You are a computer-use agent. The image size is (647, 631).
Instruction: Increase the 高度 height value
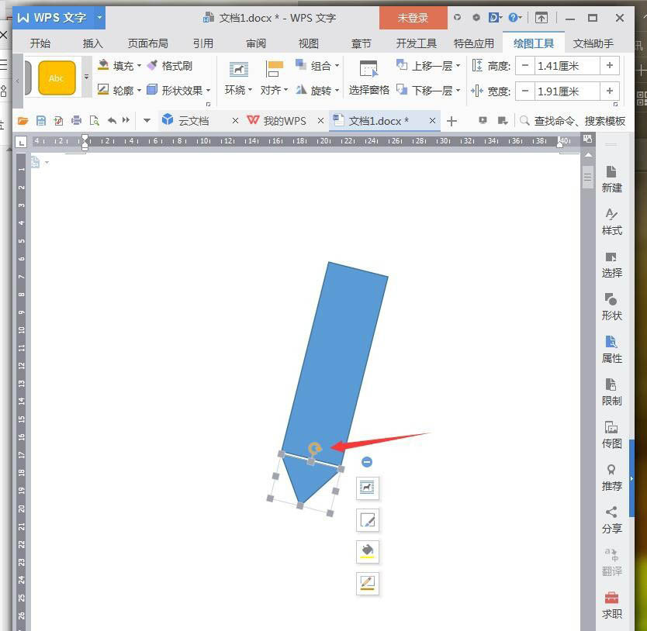click(x=610, y=66)
